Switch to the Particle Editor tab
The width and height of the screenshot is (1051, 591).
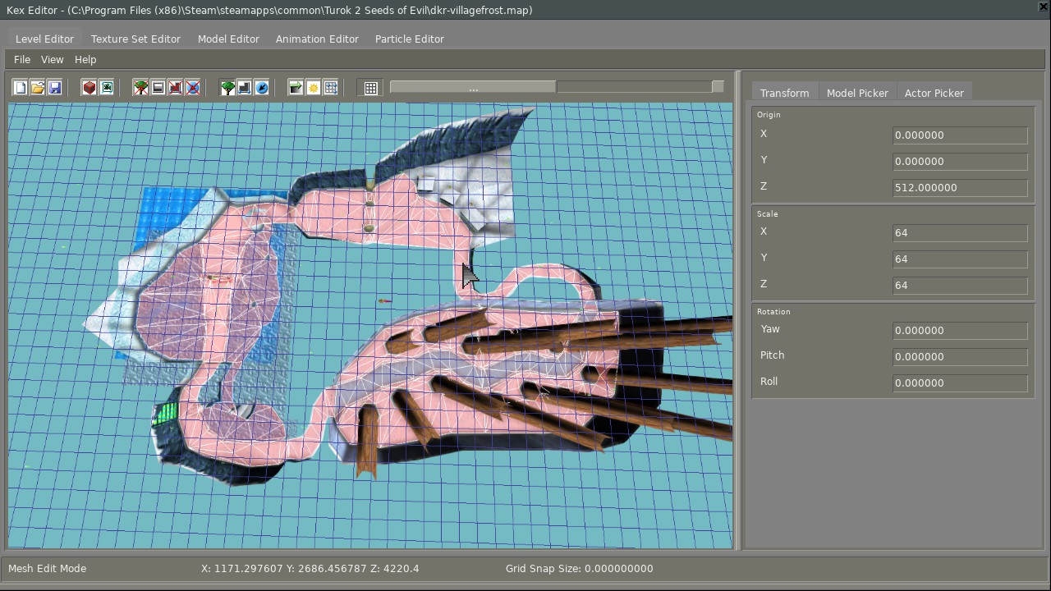coord(409,39)
